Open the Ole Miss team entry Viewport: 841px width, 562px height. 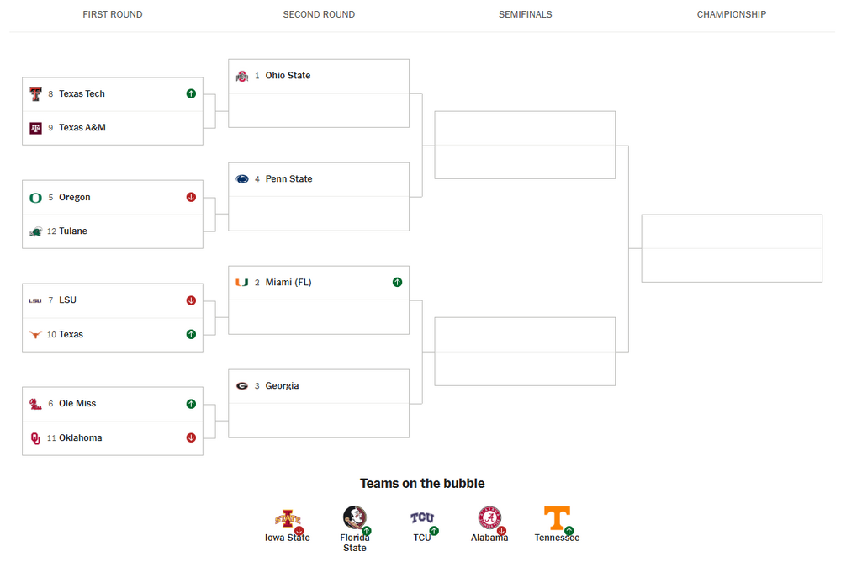tap(77, 404)
